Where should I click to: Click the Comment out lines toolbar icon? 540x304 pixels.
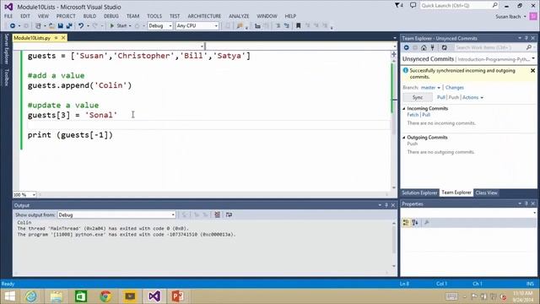pos(278,26)
